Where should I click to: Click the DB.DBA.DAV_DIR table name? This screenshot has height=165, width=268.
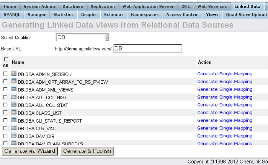click(x=36, y=136)
